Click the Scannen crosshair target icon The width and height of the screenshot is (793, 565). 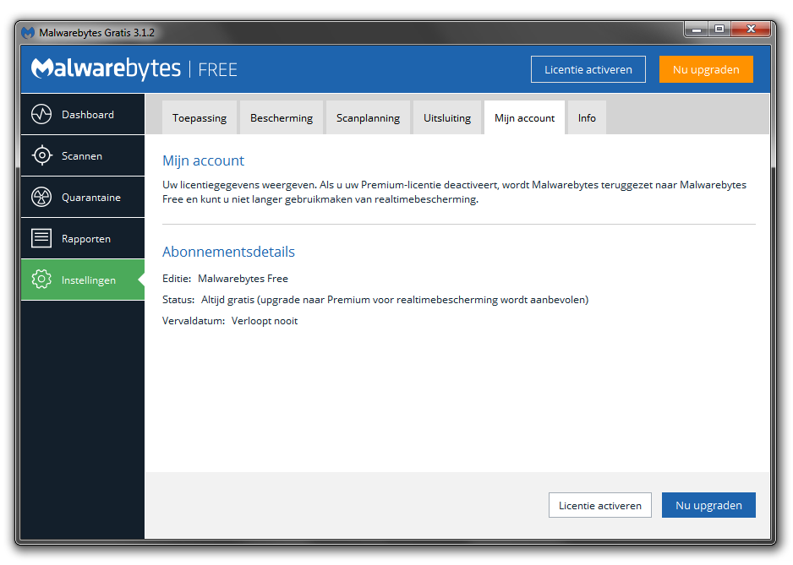click(x=41, y=155)
